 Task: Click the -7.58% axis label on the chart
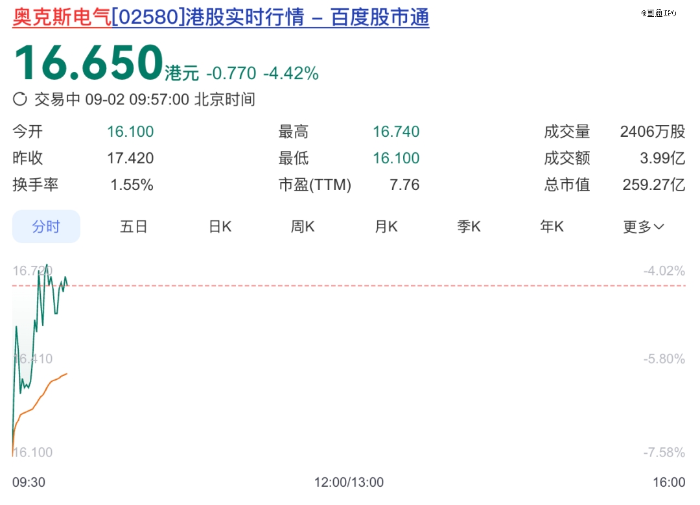664,452
